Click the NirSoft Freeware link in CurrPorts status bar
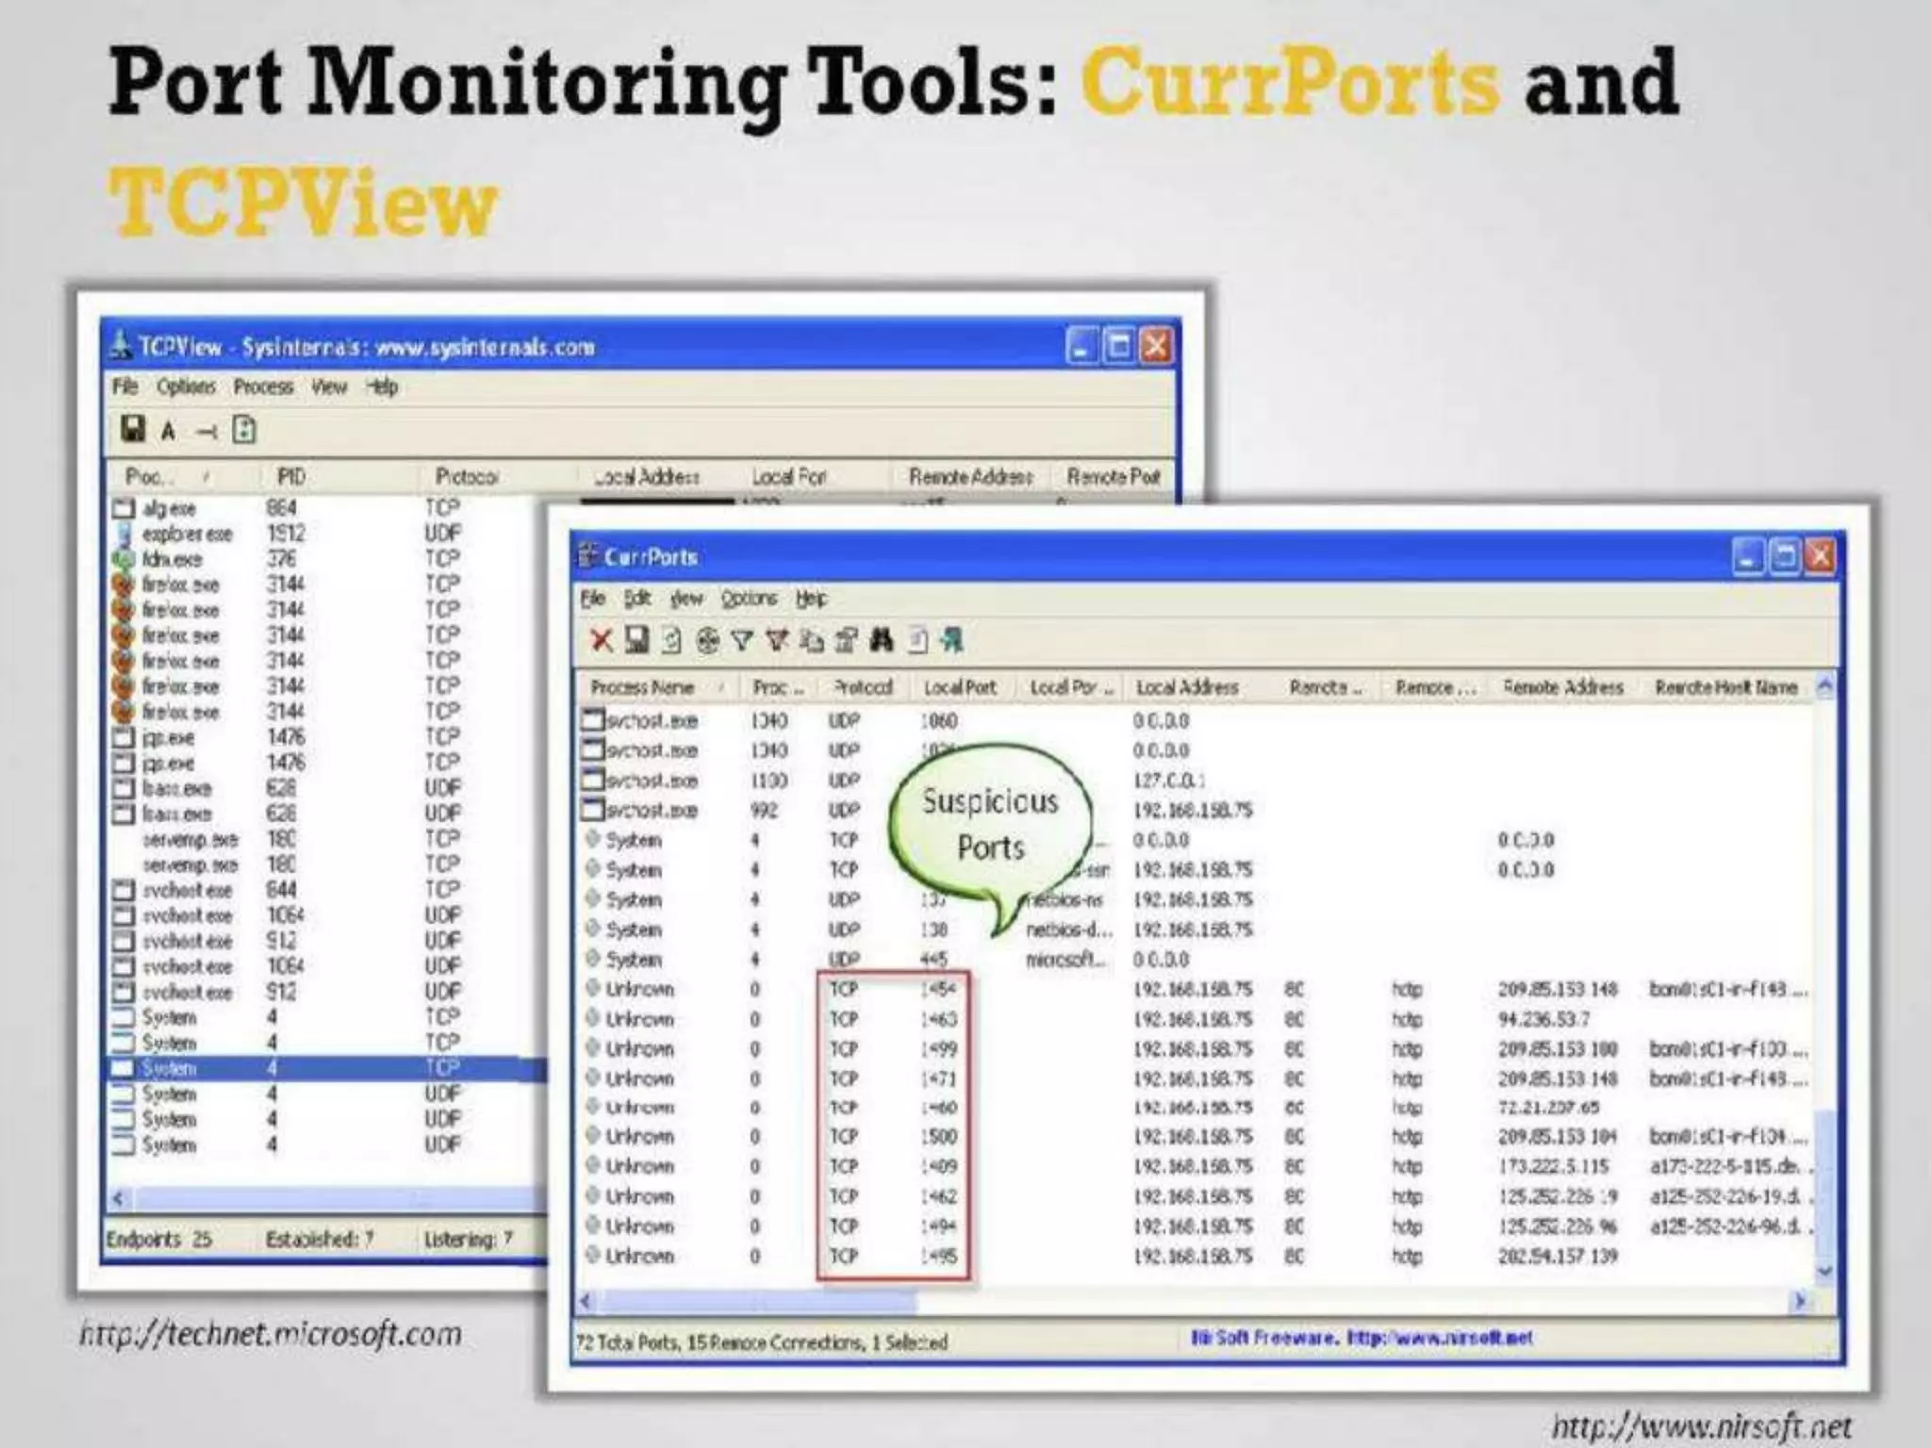 (x=1362, y=1337)
